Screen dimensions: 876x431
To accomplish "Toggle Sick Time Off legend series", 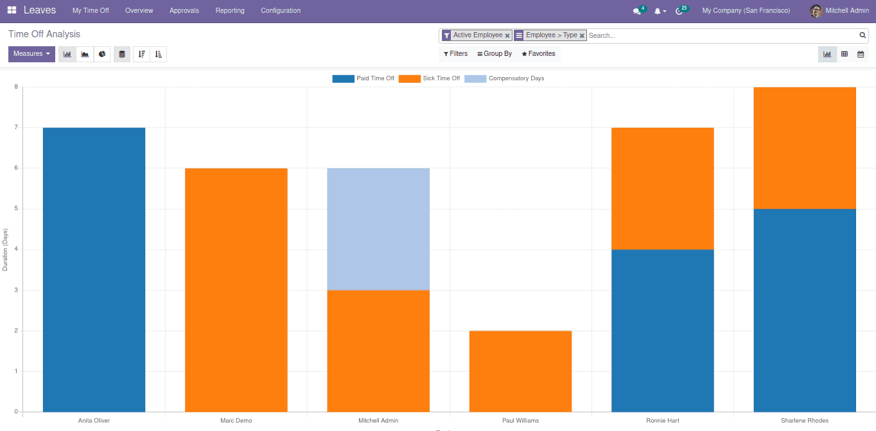I will pyautogui.click(x=429, y=78).
